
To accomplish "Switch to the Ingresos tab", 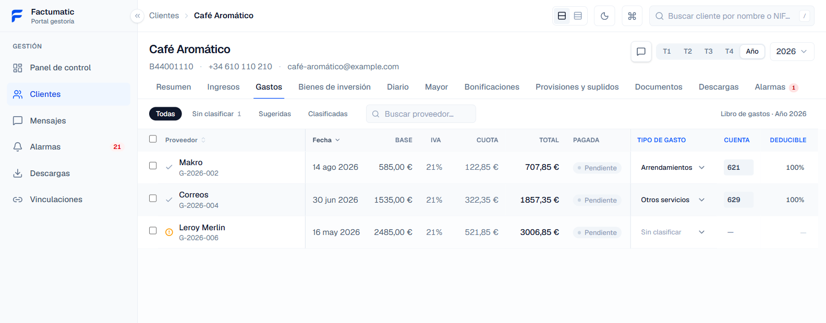I will 223,87.
